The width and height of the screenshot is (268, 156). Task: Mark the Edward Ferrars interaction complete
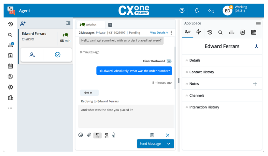pyautogui.click(x=58, y=55)
